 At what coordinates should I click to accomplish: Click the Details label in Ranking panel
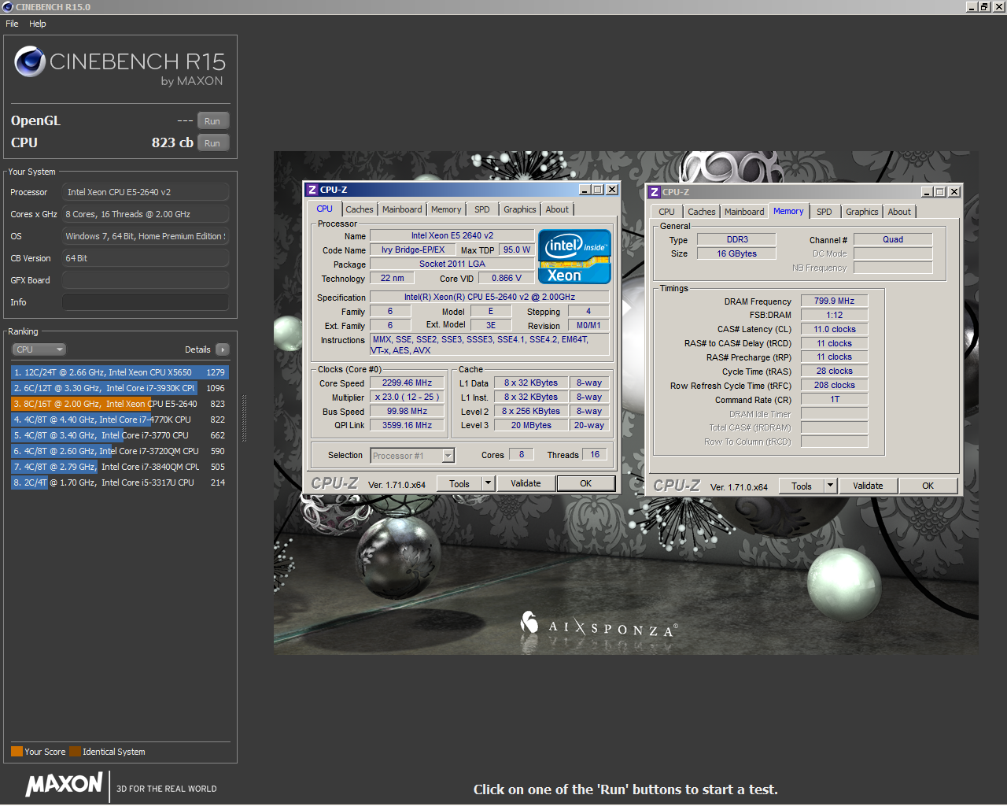pyautogui.click(x=197, y=349)
